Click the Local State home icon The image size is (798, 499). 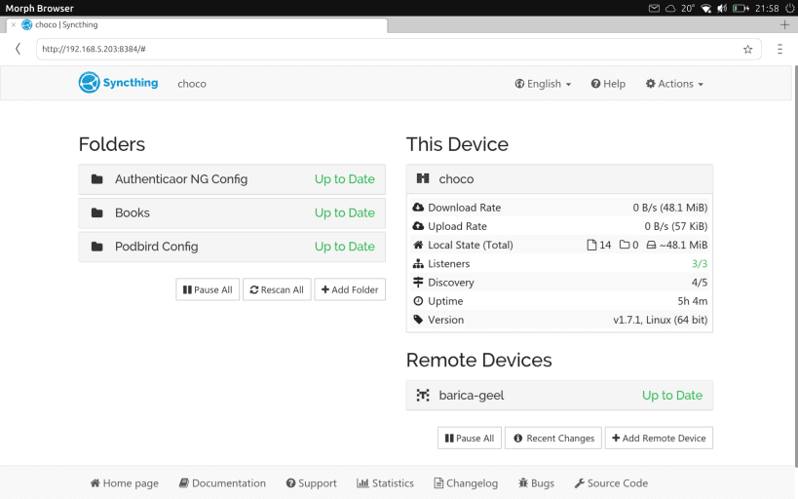point(418,245)
